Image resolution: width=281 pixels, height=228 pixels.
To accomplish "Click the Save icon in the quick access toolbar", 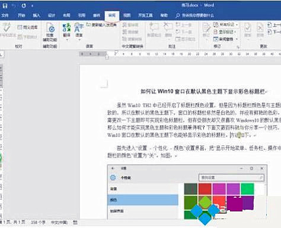I will pyautogui.click(x=5, y=5).
